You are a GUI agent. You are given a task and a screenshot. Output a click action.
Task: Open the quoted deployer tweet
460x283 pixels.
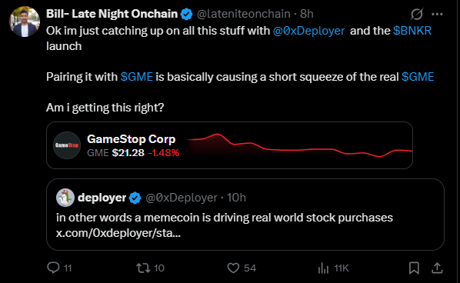(x=245, y=215)
